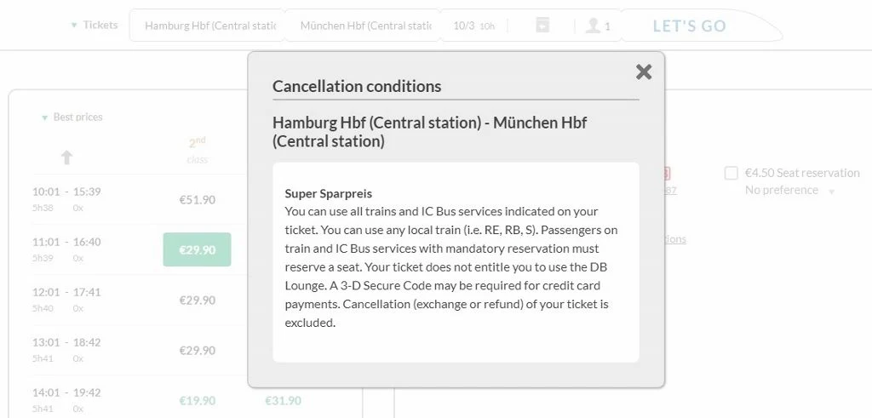This screenshot has width=872, height=418.
Task: Open the passenger count icon
Action: pos(593,26)
